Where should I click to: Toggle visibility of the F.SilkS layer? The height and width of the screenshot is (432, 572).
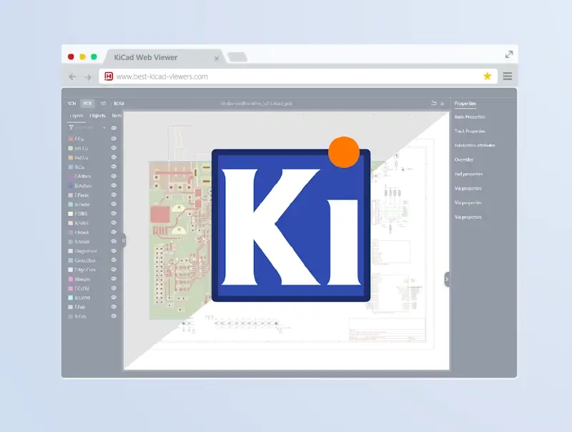click(113, 213)
